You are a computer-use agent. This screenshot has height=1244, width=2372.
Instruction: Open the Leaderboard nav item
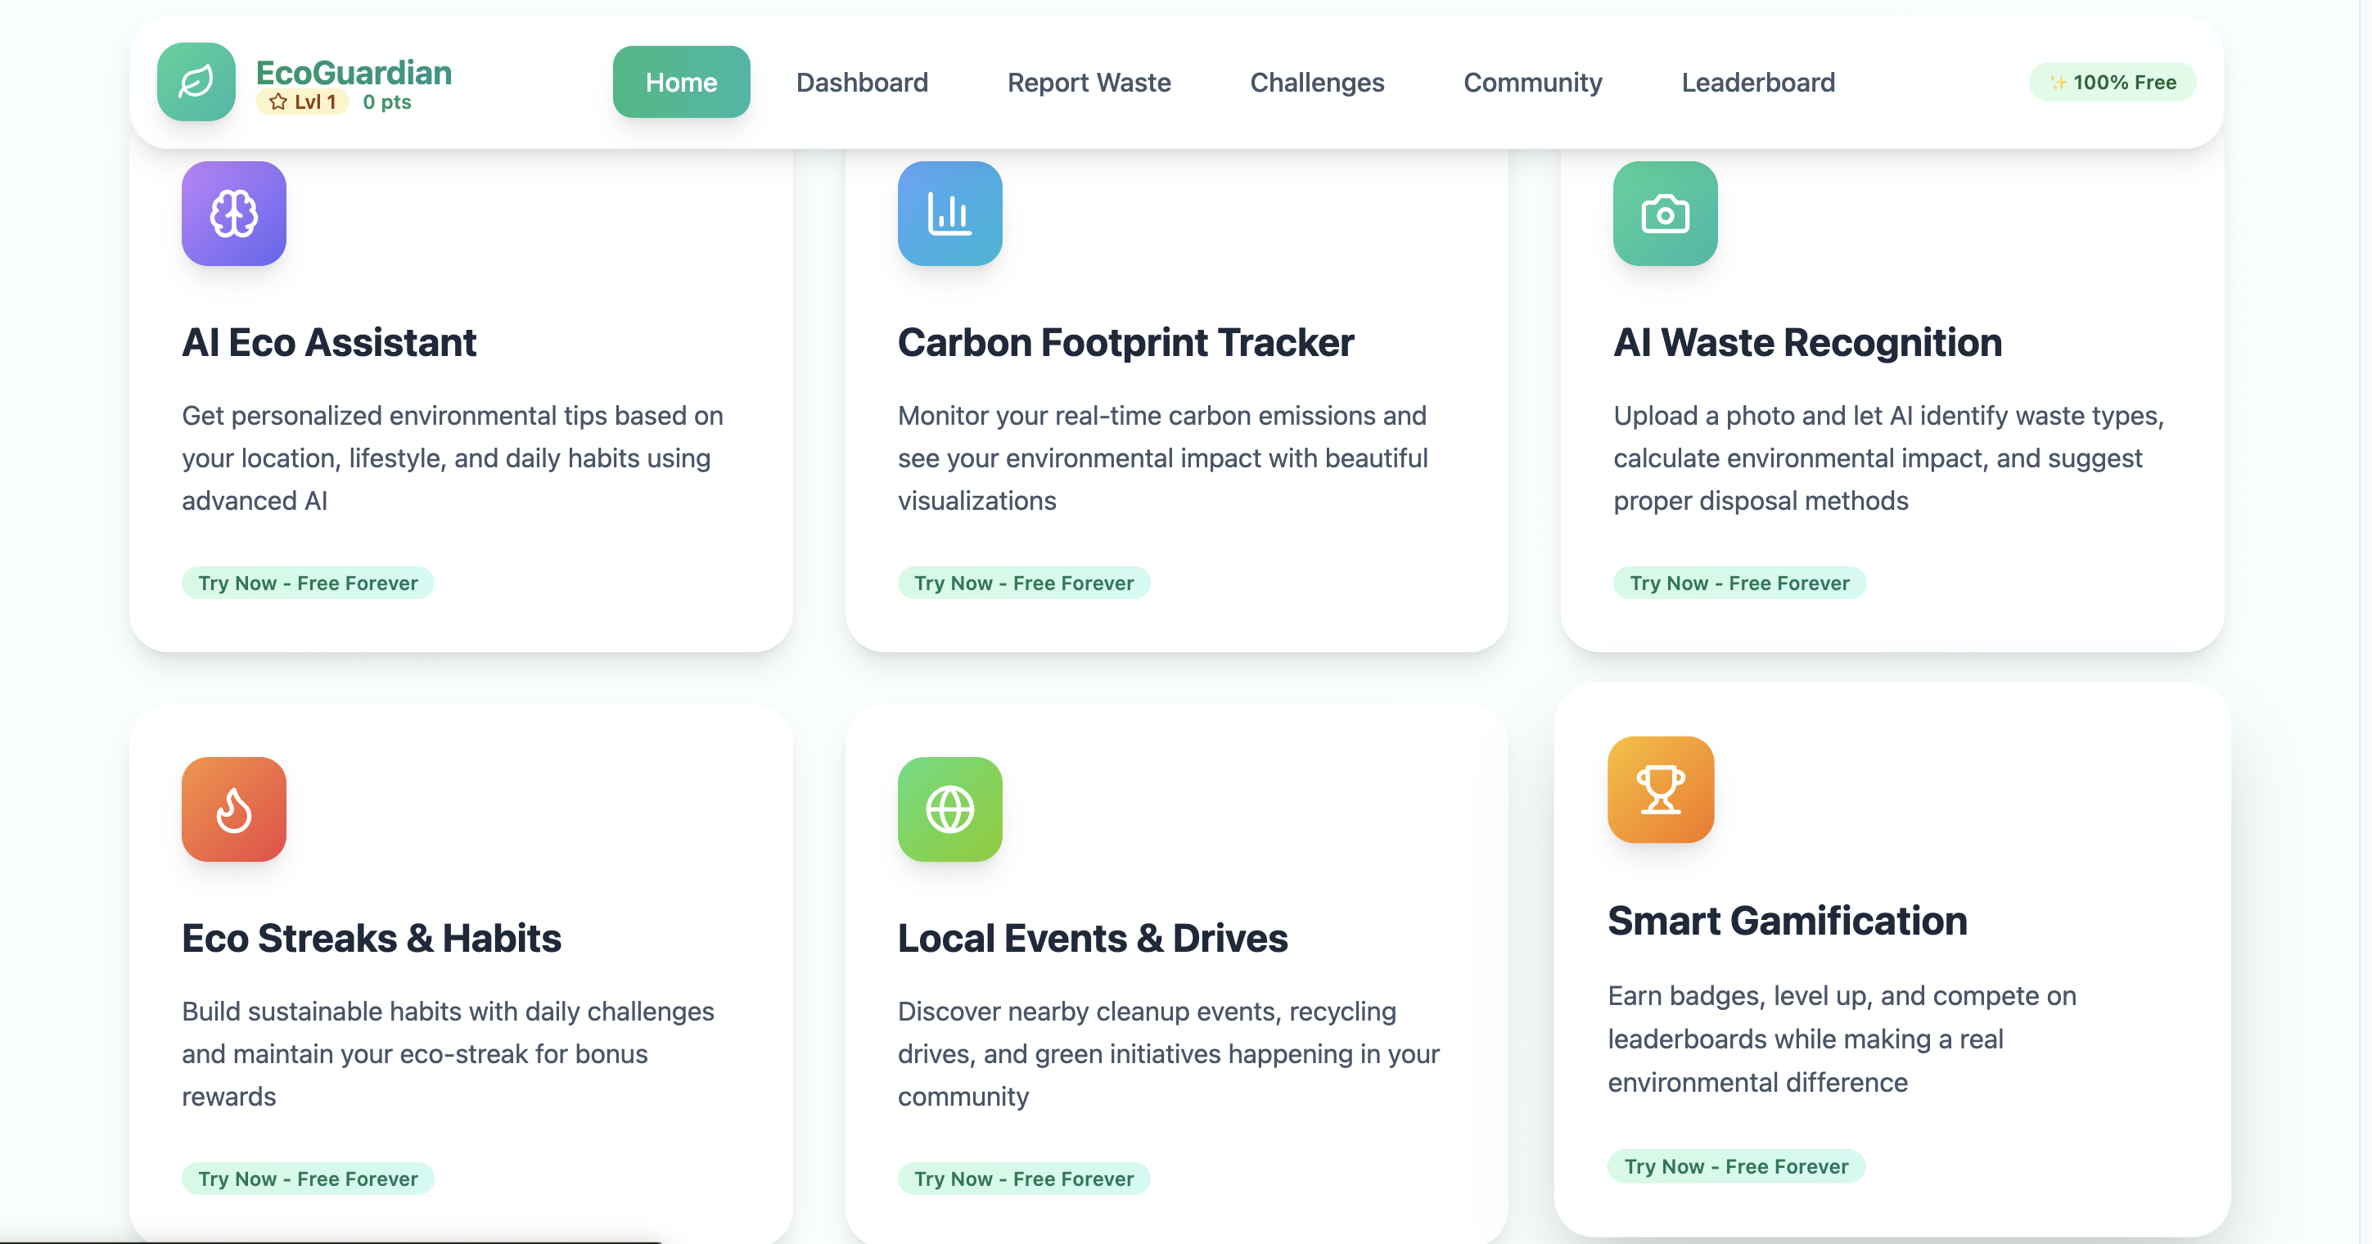point(1758,83)
